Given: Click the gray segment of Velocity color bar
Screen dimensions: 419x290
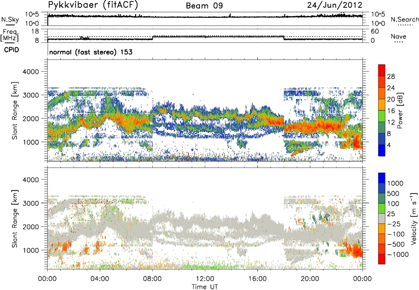Looking at the screenshot, I should tap(382, 219).
